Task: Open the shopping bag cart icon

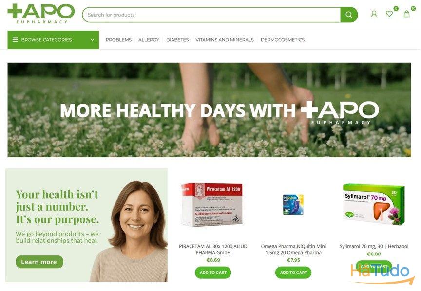Action: point(407,14)
